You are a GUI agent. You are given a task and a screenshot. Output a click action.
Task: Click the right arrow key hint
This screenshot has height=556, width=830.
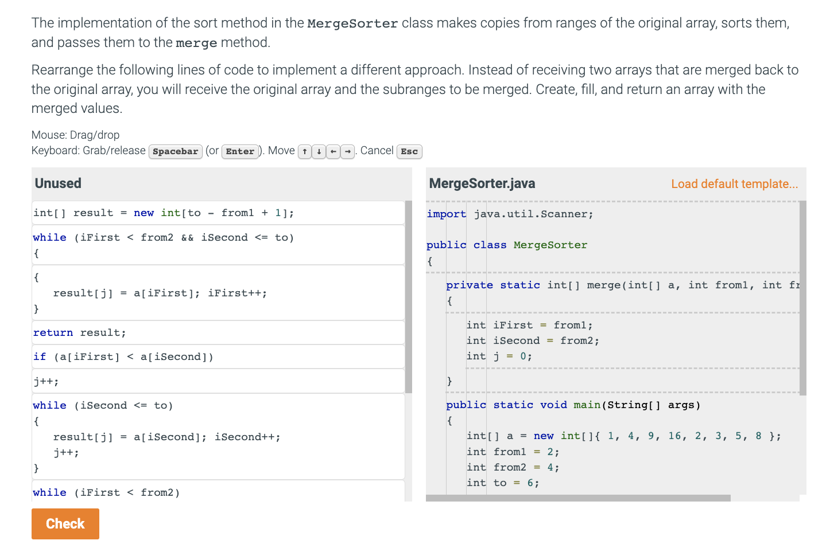pyautogui.click(x=348, y=151)
